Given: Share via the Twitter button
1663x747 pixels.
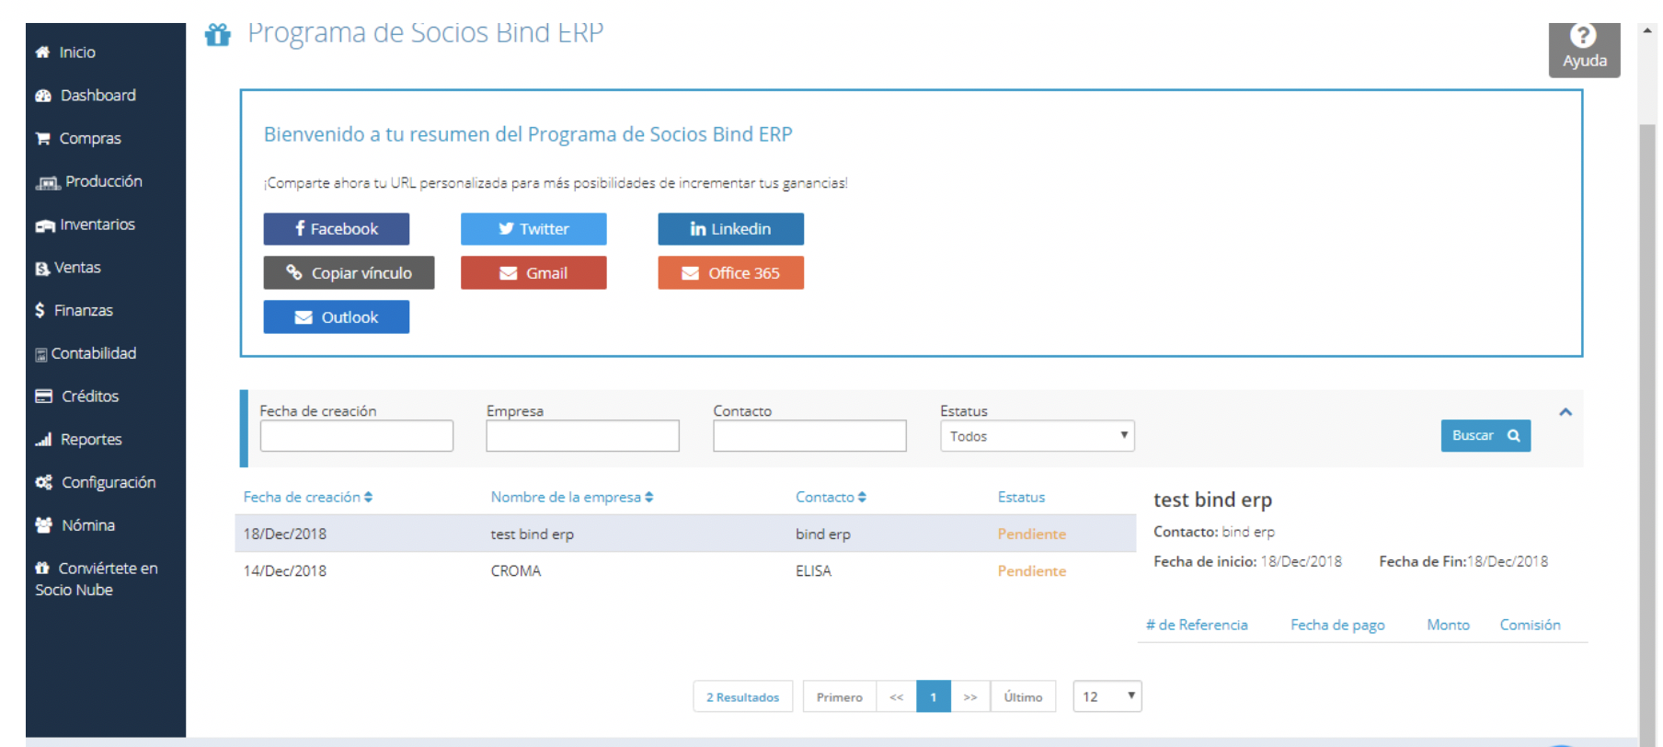Looking at the screenshot, I should point(533,229).
